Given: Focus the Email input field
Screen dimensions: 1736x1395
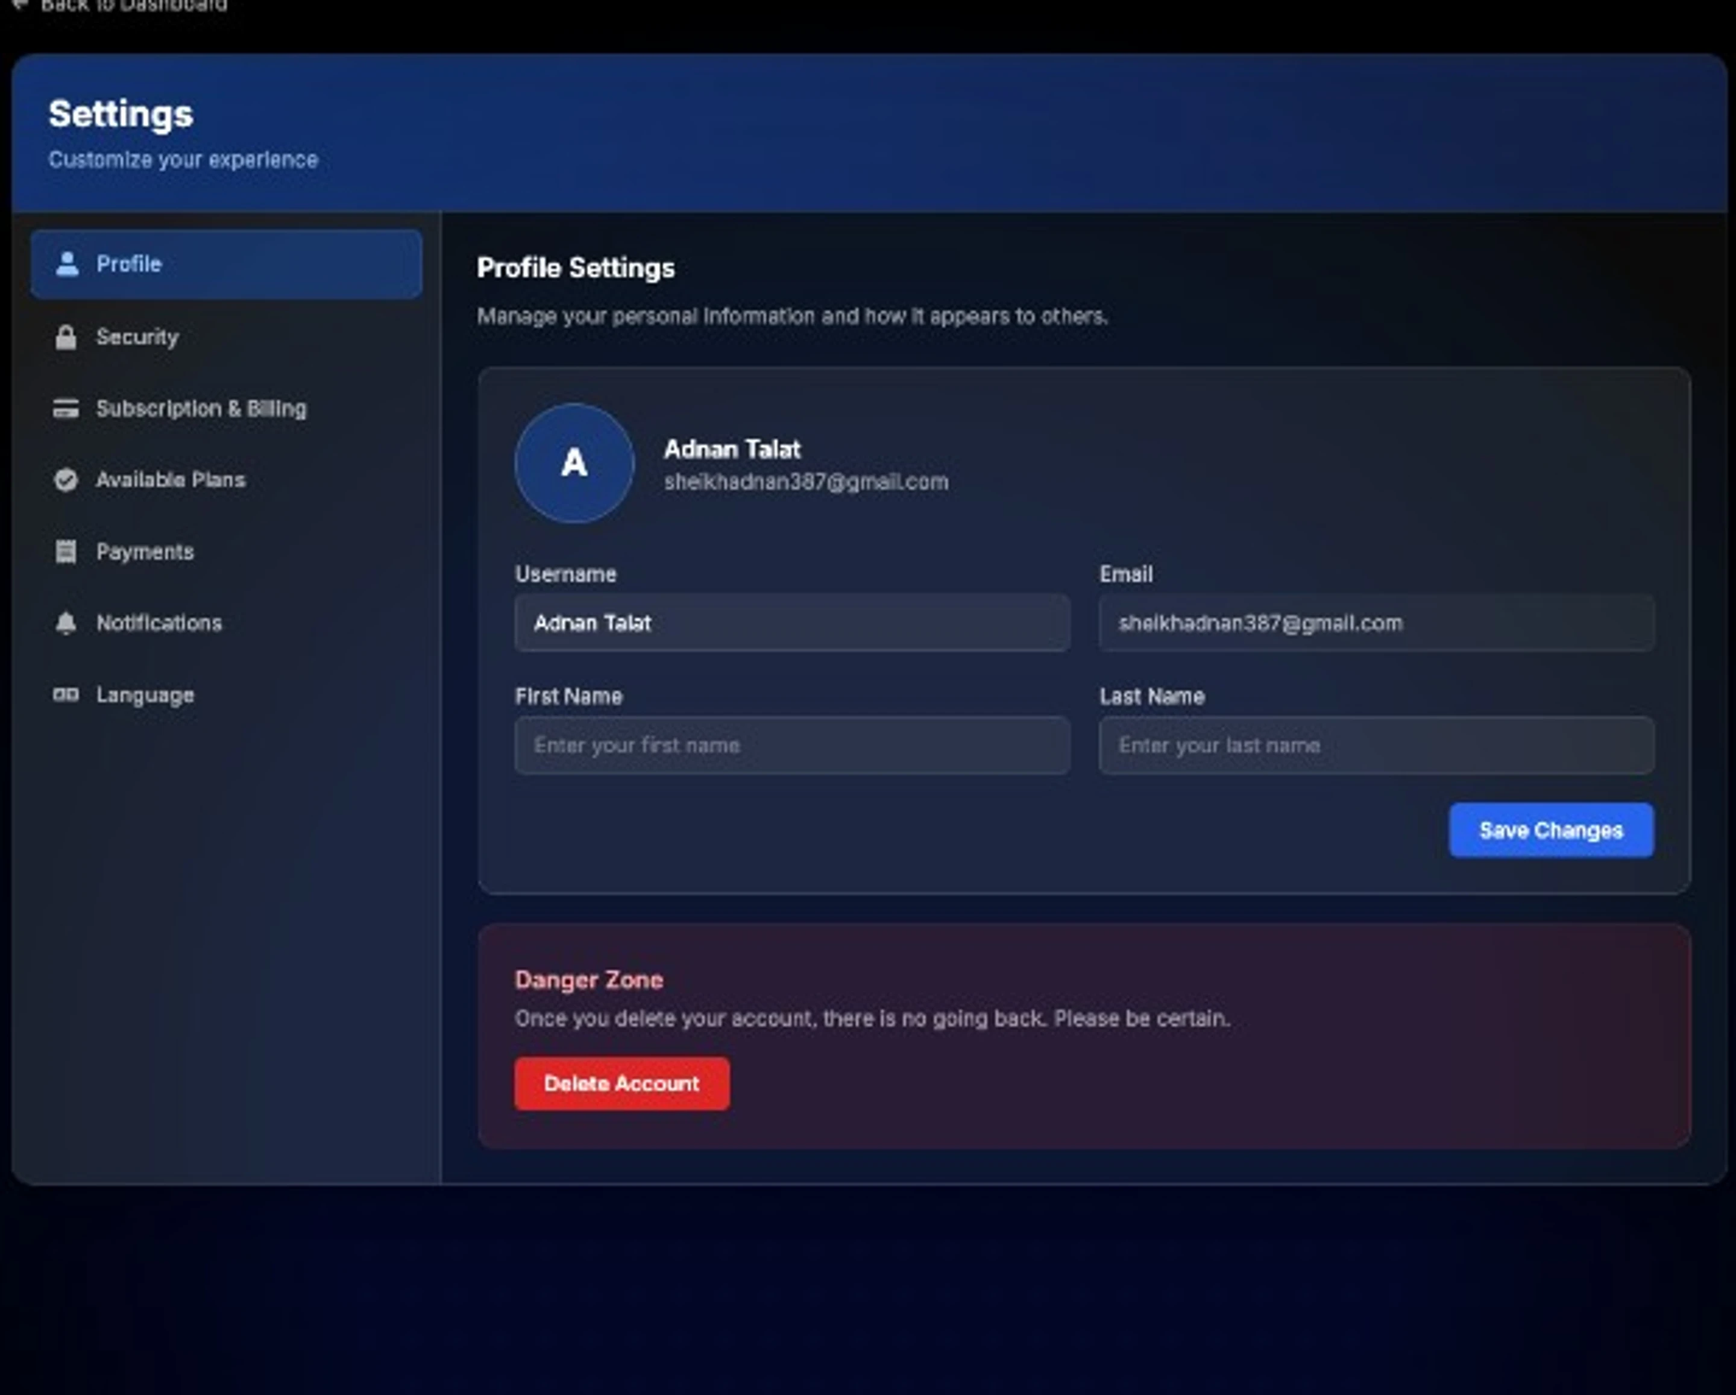Looking at the screenshot, I should click(x=1377, y=623).
